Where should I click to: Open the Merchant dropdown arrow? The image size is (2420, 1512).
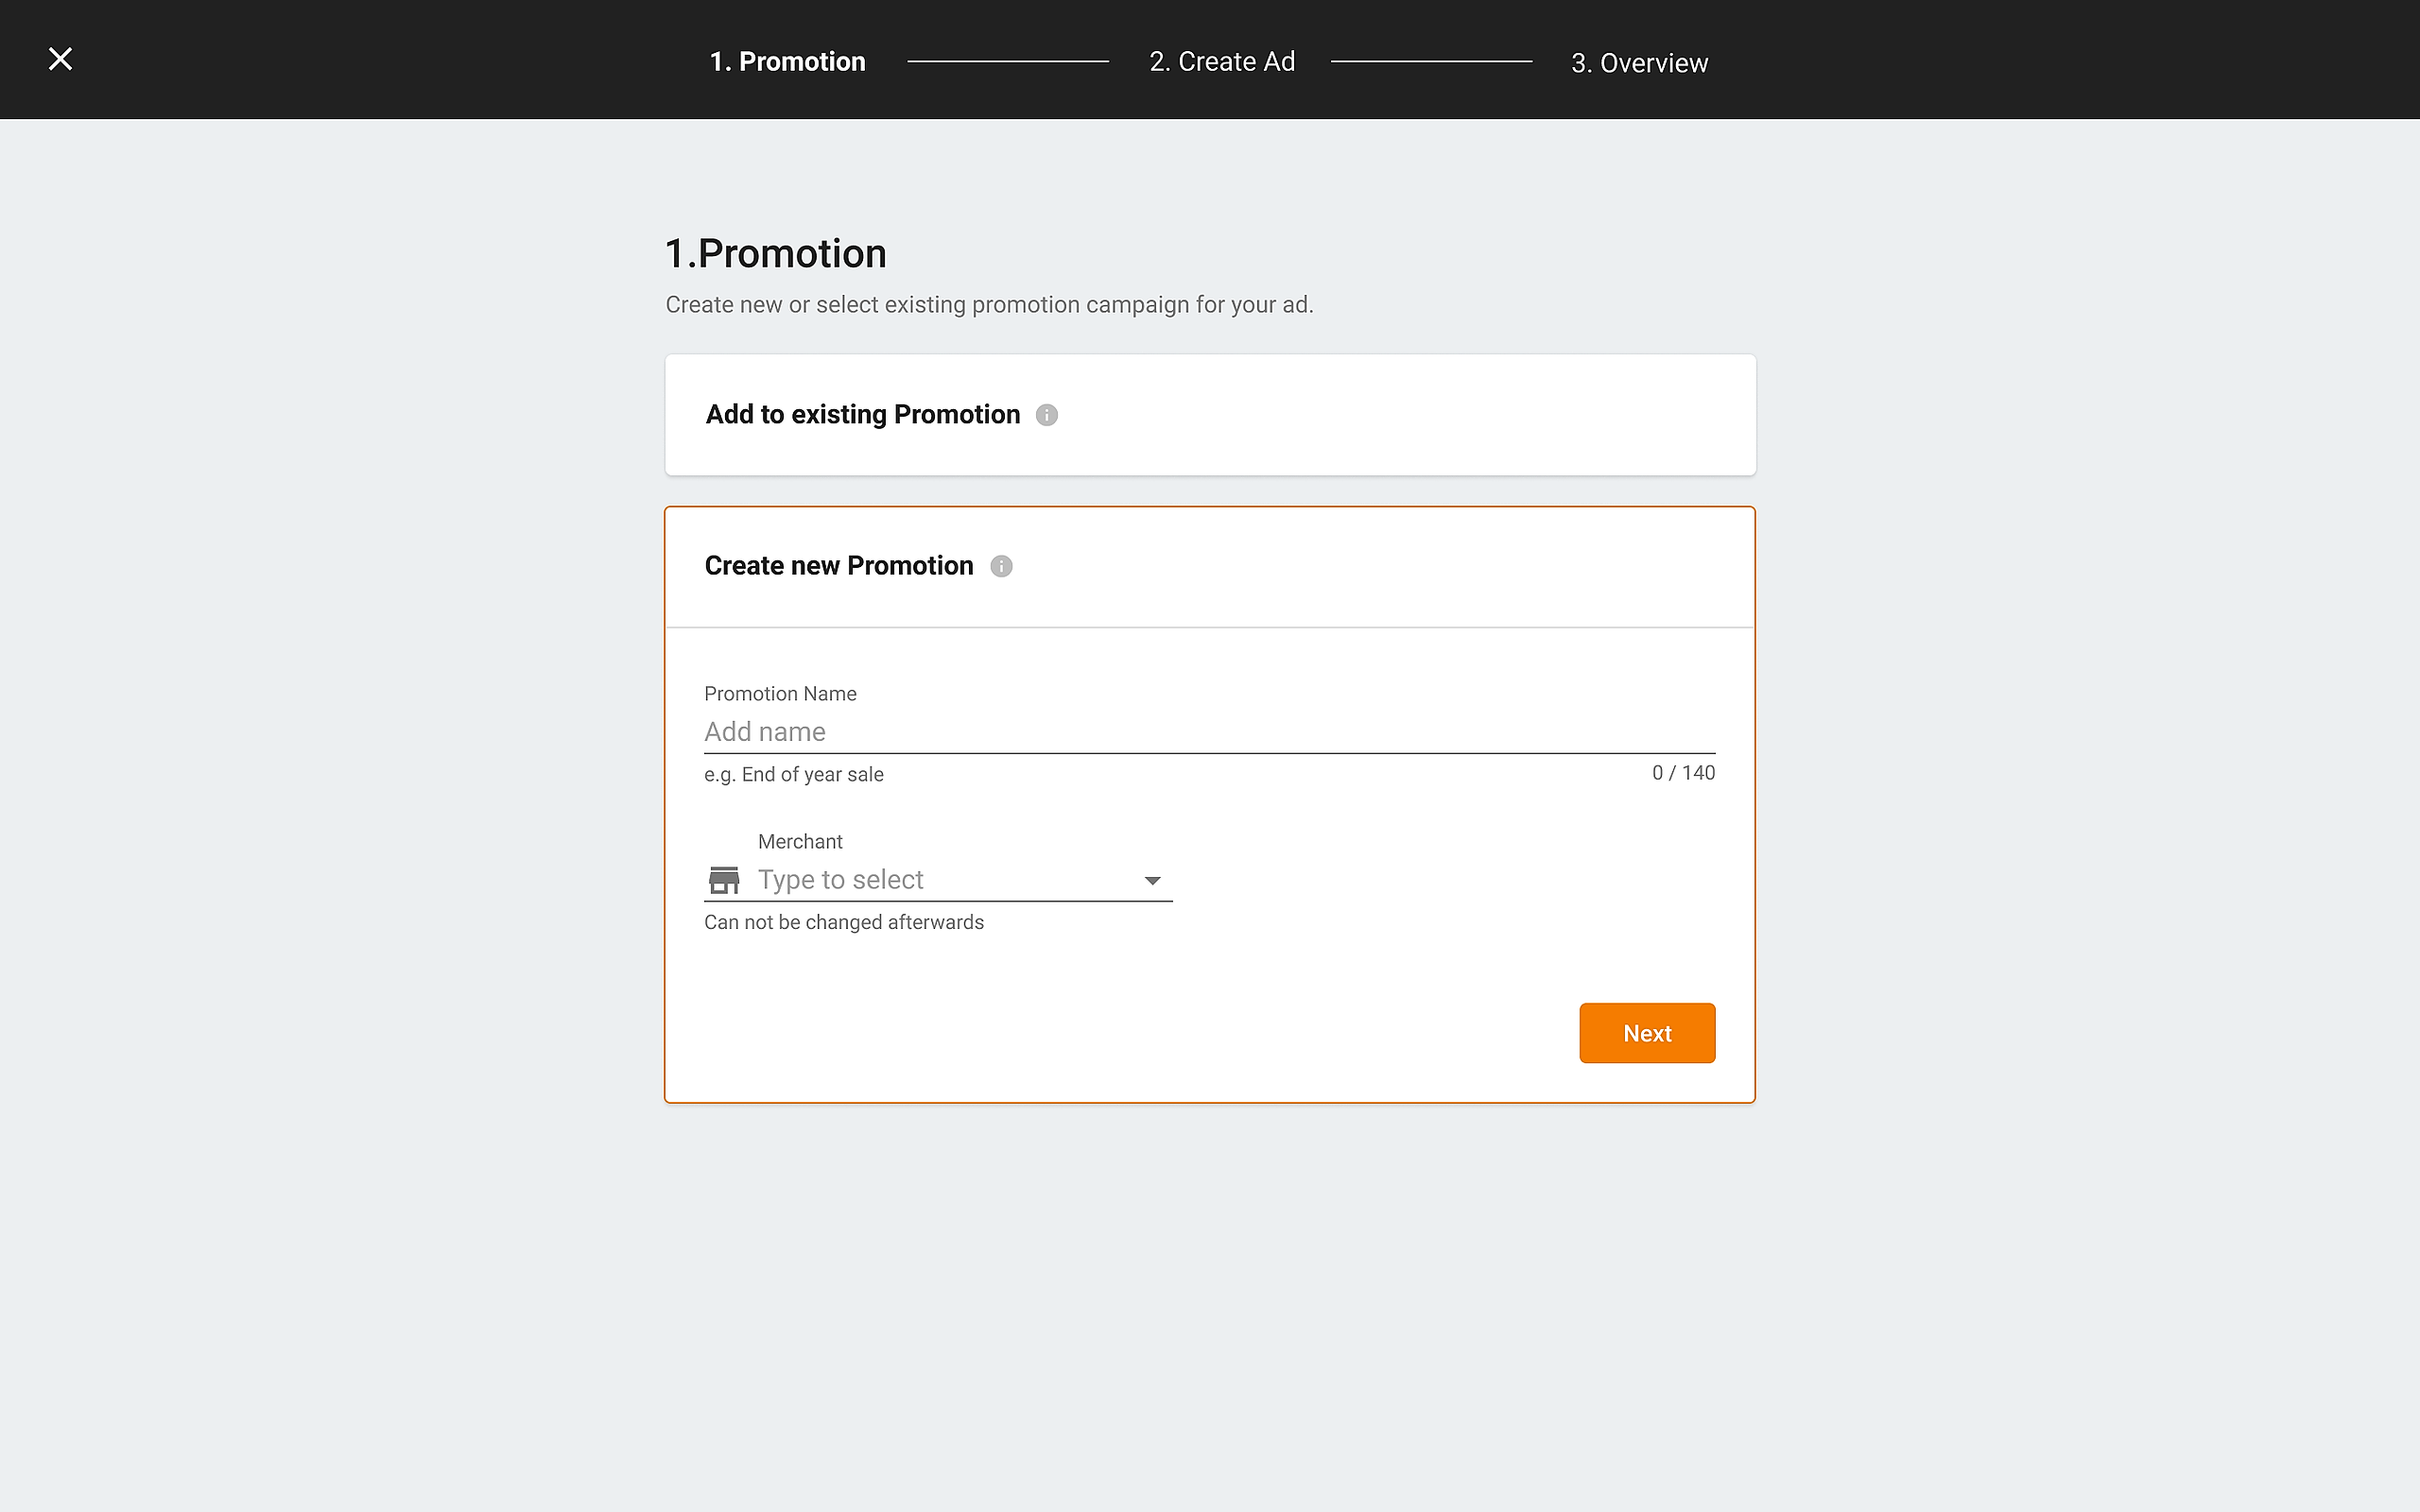click(x=1152, y=881)
